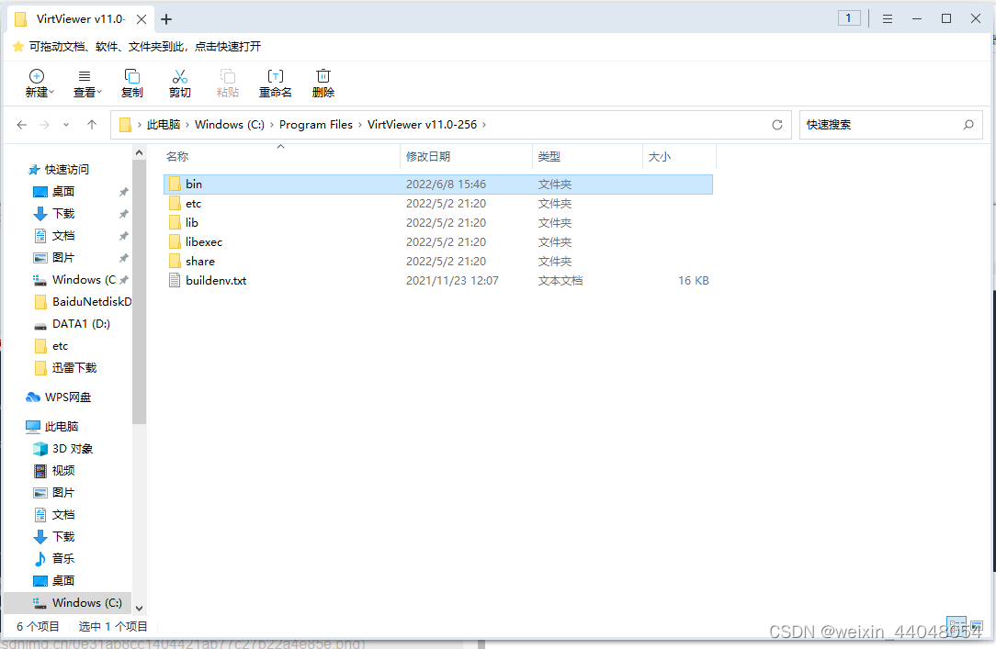Select the lib folder
This screenshot has height=649, width=996.
(x=437, y=223)
